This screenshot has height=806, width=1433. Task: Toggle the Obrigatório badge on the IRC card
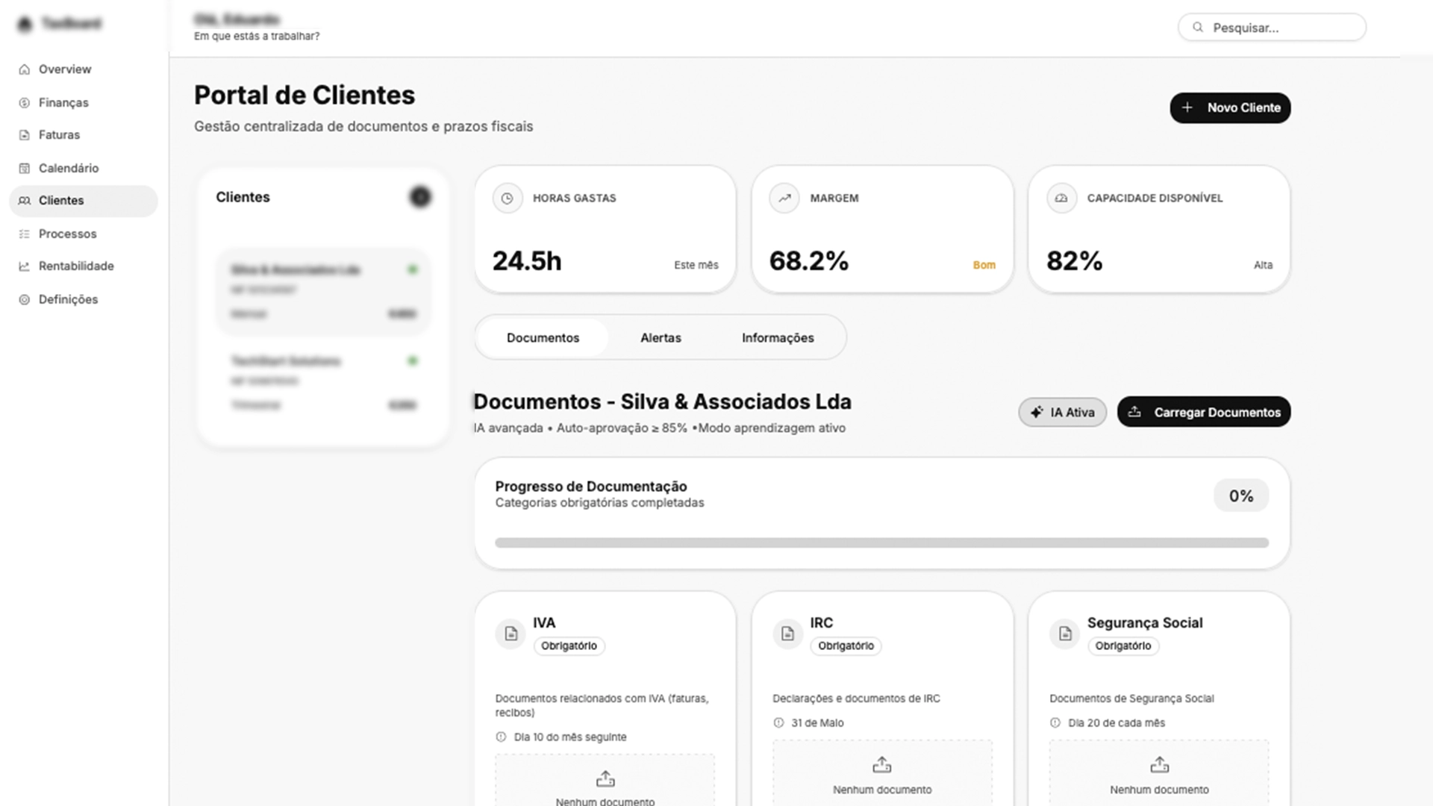coord(846,646)
